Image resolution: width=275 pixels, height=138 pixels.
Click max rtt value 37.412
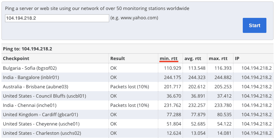click(x=224, y=96)
